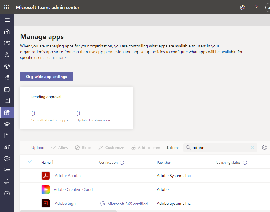
Task: Click the Adobe Acrobat app icon
Action: coord(45,176)
